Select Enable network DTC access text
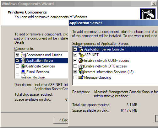This screenshot has width=158, height=128. (106, 66)
